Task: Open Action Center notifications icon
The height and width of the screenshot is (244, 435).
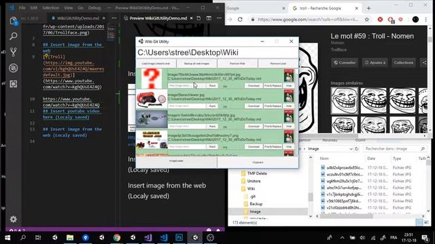Action: [425, 237]
